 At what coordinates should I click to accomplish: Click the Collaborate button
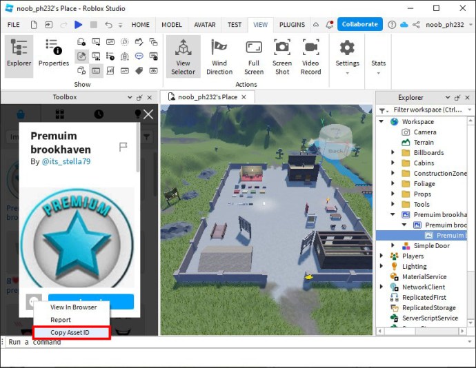pos(359,24)
